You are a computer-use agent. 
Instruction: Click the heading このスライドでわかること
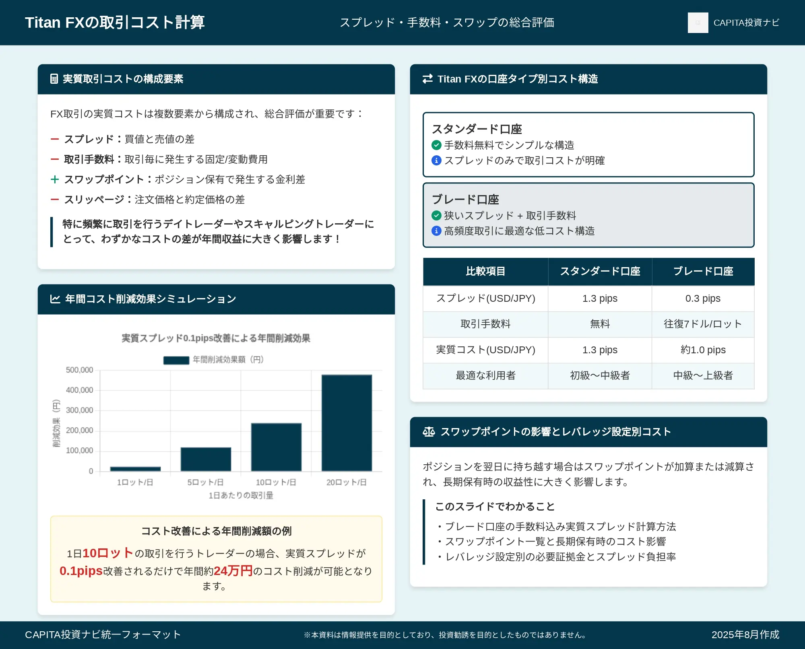tap(495, 507)
